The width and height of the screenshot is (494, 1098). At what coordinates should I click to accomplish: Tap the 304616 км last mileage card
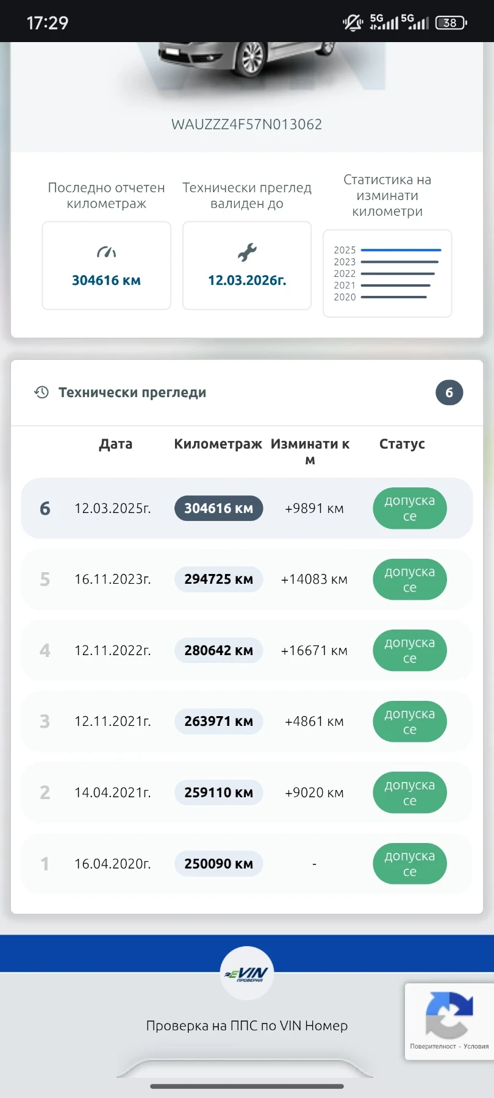106,266
